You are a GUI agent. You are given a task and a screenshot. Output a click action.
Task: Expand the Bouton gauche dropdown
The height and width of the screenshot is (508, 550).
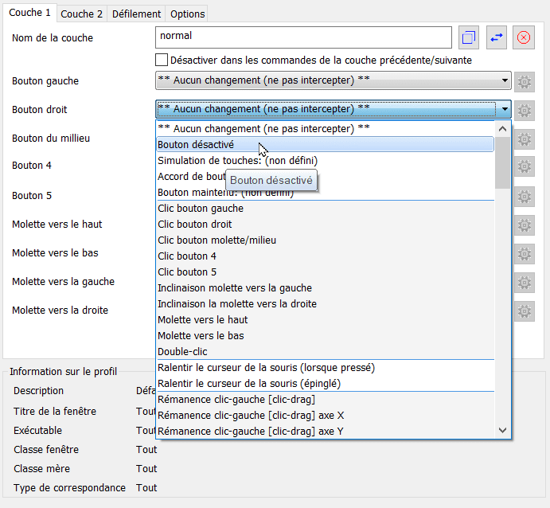505,81
